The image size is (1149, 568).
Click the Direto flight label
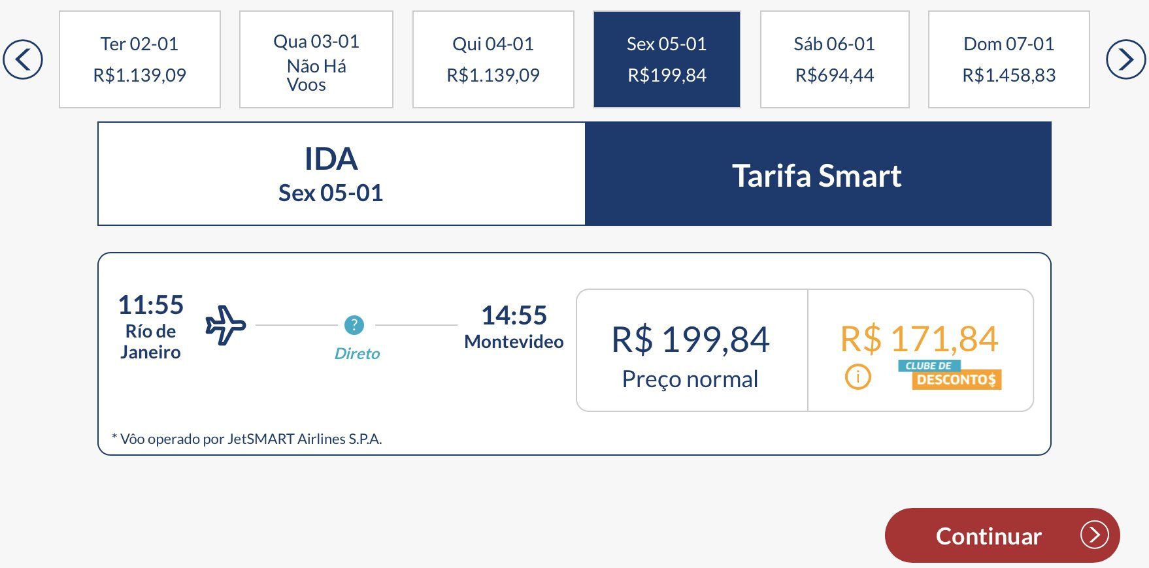[357, 353]
